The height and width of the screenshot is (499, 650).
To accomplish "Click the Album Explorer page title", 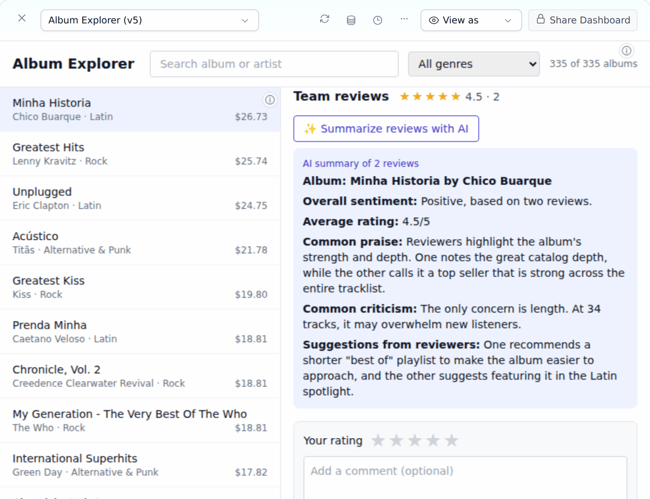I will tap(73, 64).
